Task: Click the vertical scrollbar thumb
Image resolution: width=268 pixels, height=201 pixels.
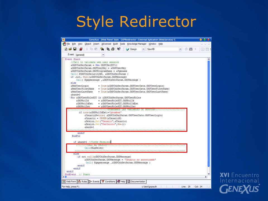Action: click(x=209, y=114)
